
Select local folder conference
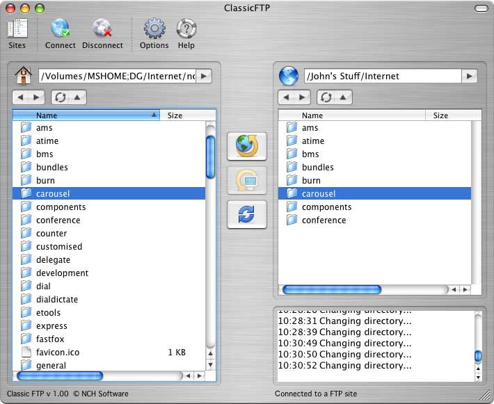[109, 220]
